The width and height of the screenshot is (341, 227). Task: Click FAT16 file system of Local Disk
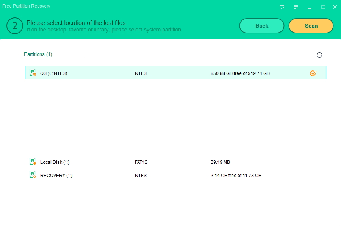point(141,162)
